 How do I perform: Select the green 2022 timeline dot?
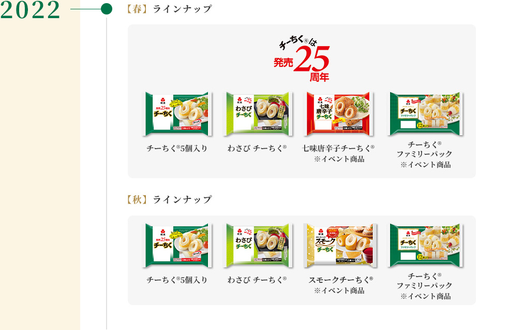coord(107,9)
